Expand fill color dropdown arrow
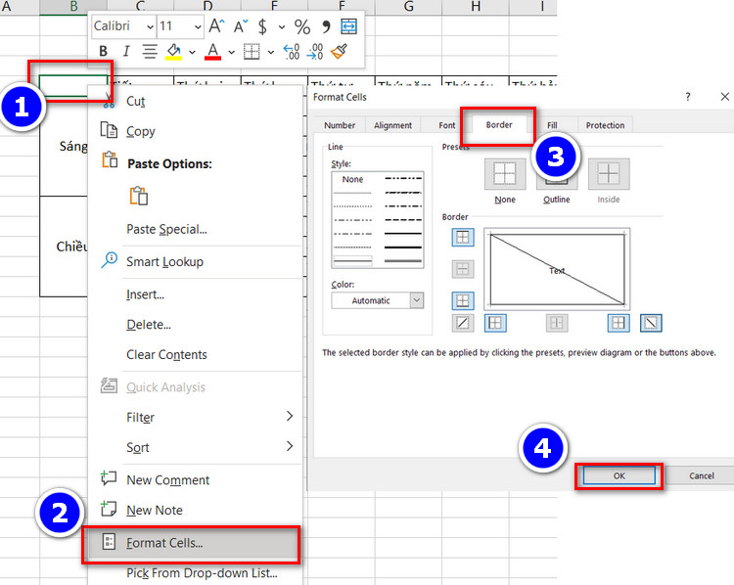This screenshot has height=585, width=734. (x=192, y=52)
